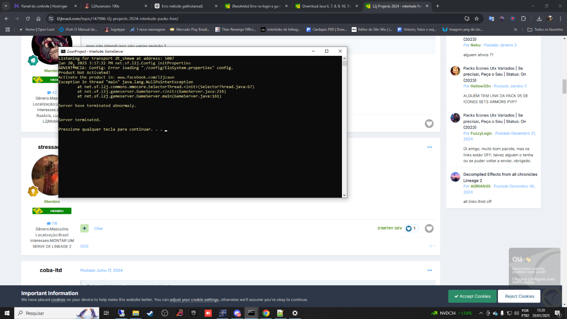Open Epic Games launcher from the taskbar

(x=194, y=313)
